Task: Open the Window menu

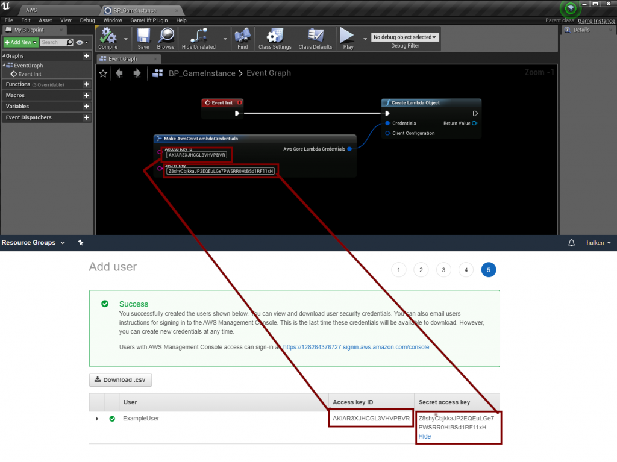Action: pos(113,20)
